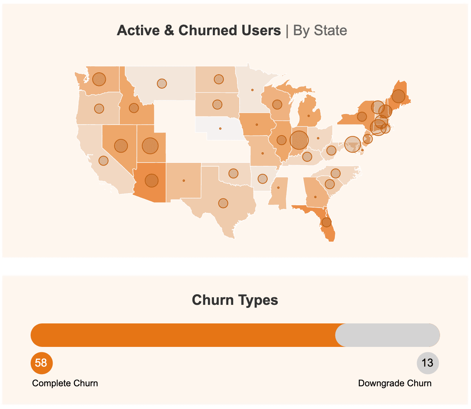Select the Arizona churn bubble
Screen dimensions: 471x409
tap(152, 181)
